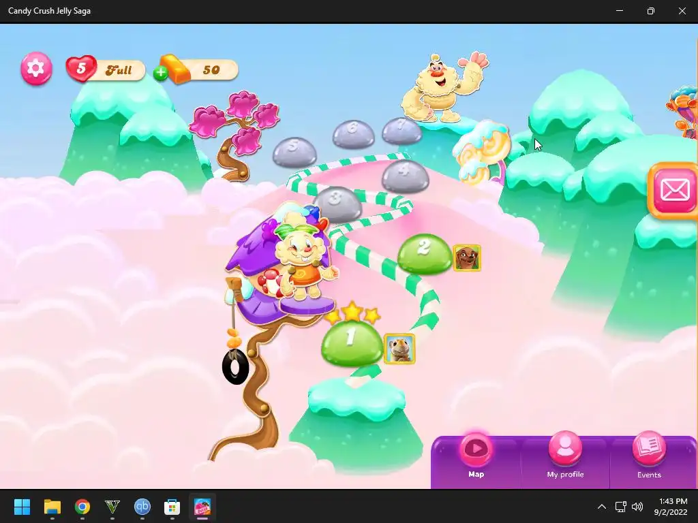This screenshot has width=698, height=523.
Task: Minimize the Candy Crush Jelly Saga window
Action: [619, 11]
